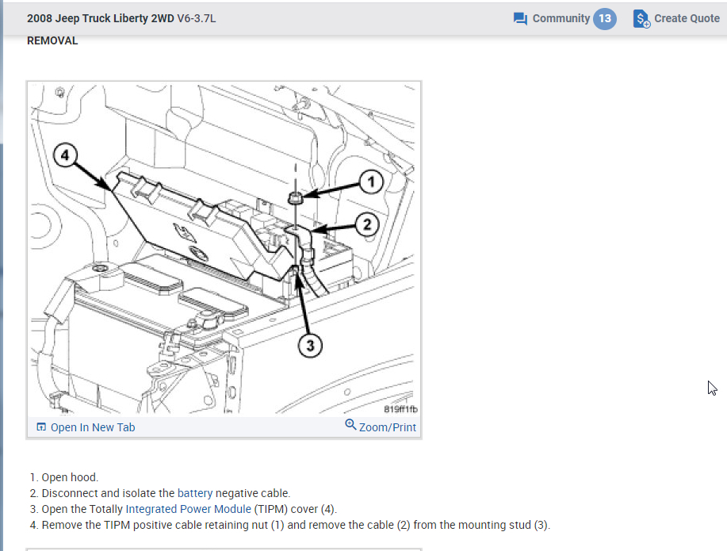Open the Community link in header
727x551 pixels.
click(x=561, y=18)
